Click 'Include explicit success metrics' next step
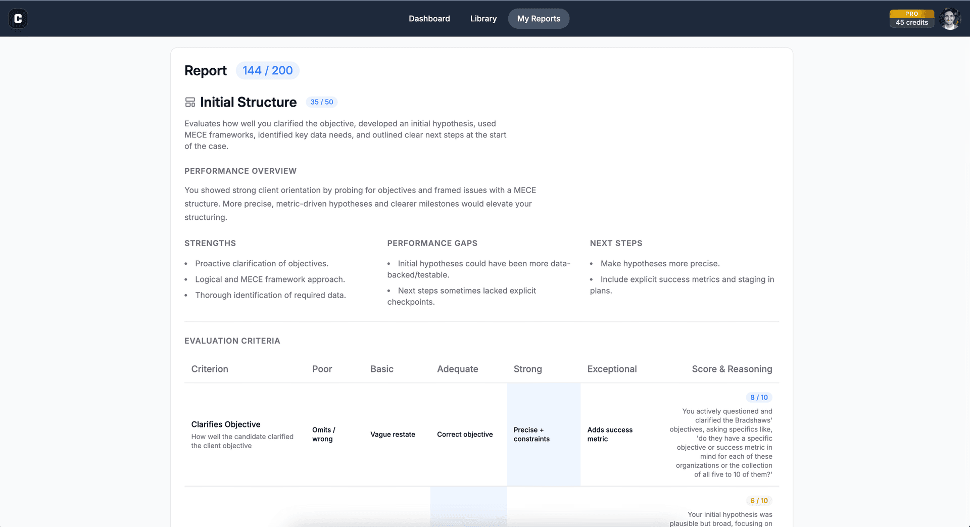Screen dimensions: 970x527 click(682, 285)
